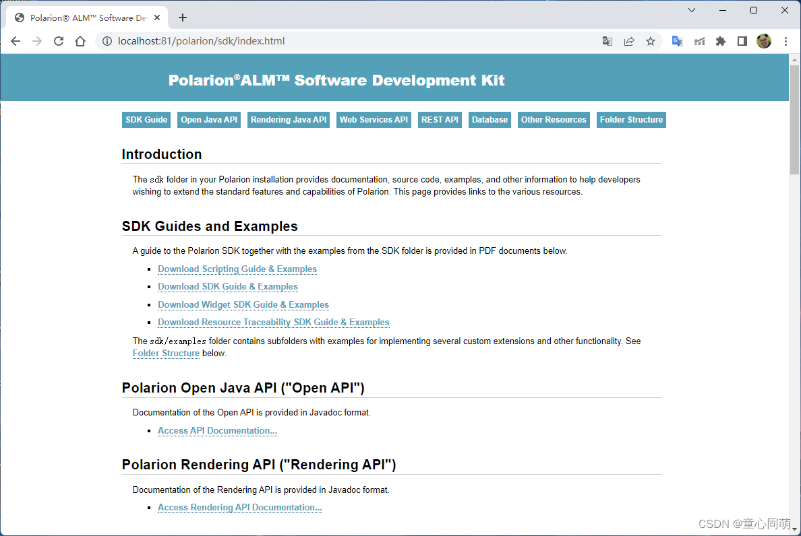Close the Polarion ALM browser tab
Image resolution: width=801 pixels, height=536 pixels.
click(157, 18)
